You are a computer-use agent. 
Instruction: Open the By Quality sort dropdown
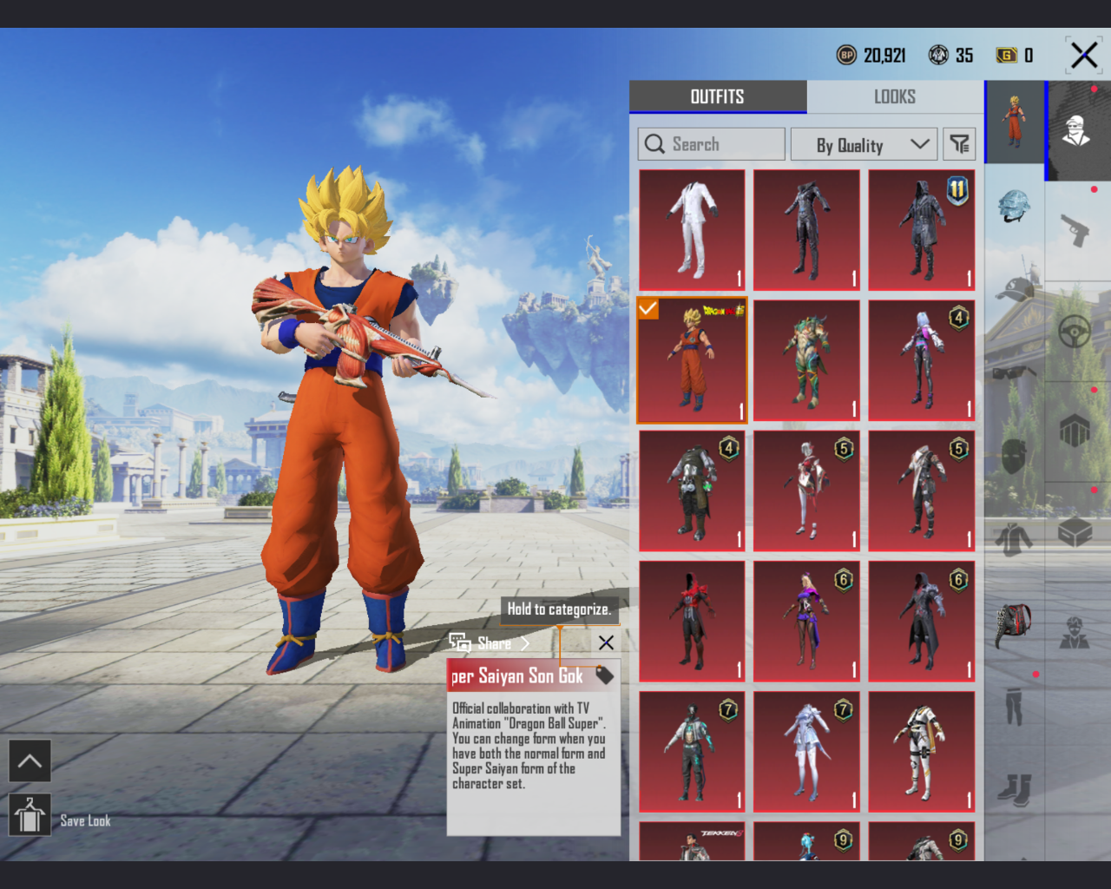click(864, 144)
